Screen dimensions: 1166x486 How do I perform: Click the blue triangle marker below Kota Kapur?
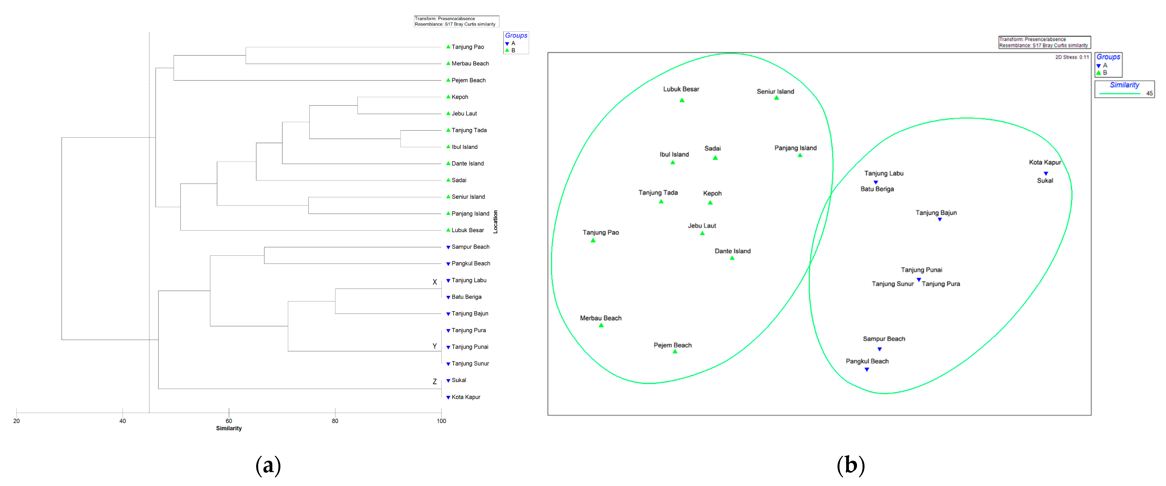pyautogui.click(x=1046, y=173)
